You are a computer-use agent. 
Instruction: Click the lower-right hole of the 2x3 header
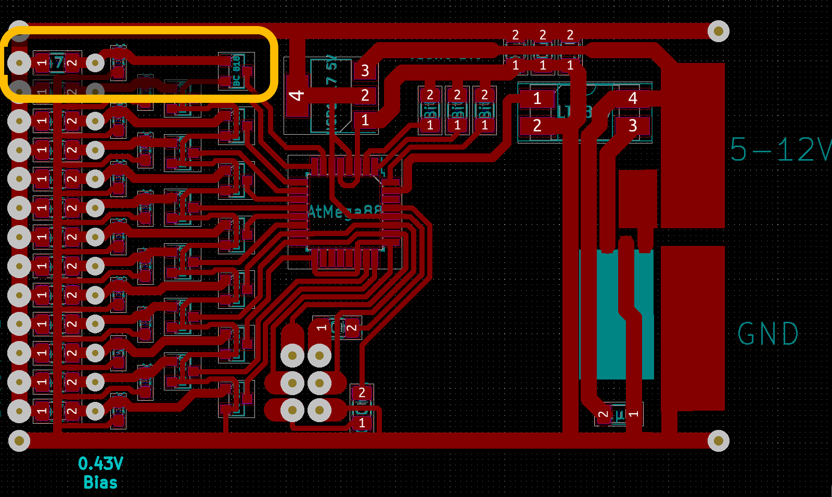tap(319, 411)
